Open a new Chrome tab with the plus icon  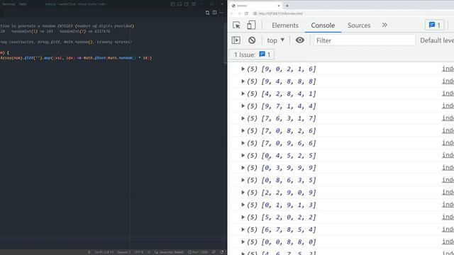click(x=287, y=6)
